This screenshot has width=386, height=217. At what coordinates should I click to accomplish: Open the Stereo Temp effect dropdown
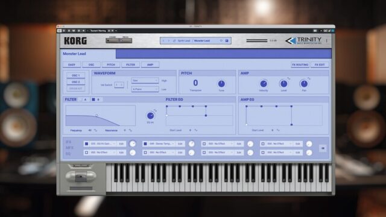coord(162,143)
